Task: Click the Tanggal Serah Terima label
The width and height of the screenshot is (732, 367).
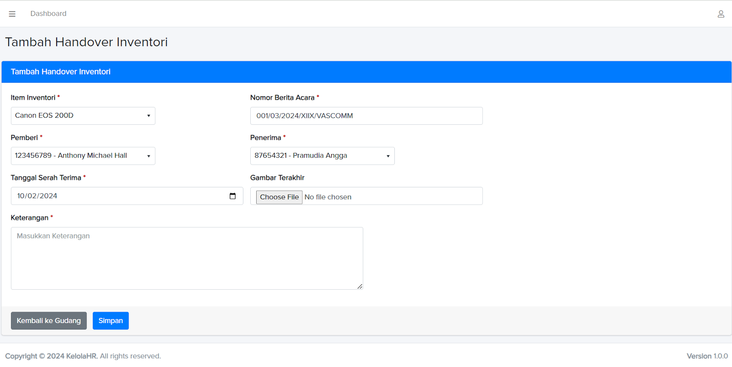Action: click(x=46, y=178)
